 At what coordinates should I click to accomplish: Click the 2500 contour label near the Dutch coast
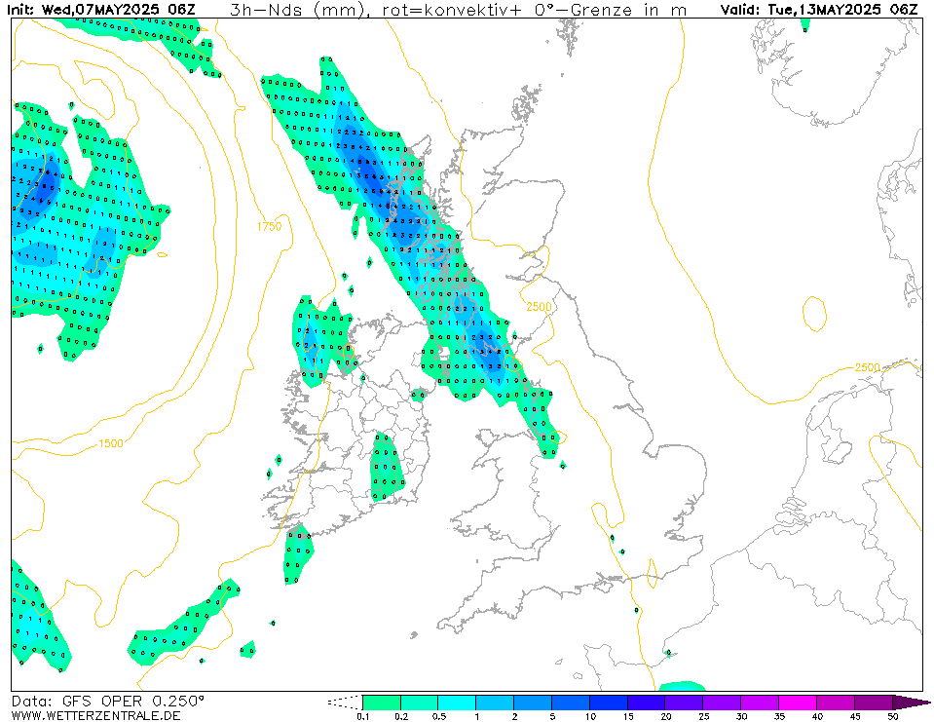[867, 367]
